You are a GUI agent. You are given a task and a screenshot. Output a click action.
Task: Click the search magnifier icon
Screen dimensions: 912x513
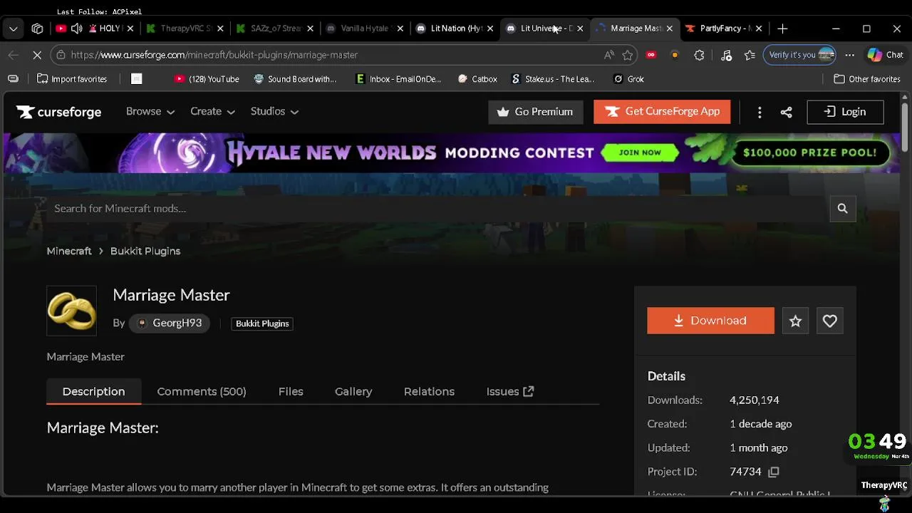pos(842,209)
